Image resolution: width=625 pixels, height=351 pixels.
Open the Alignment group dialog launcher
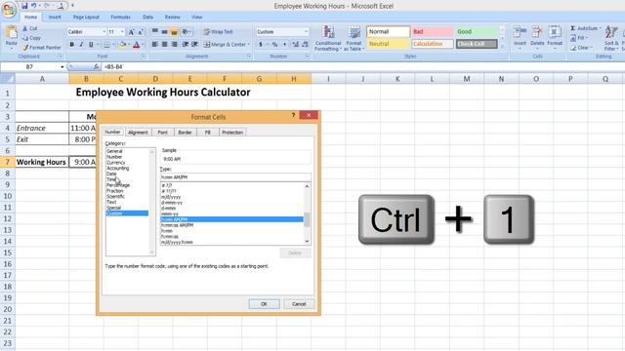point(249,57)
